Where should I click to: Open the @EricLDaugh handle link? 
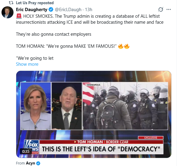click(x=68, y=10)
